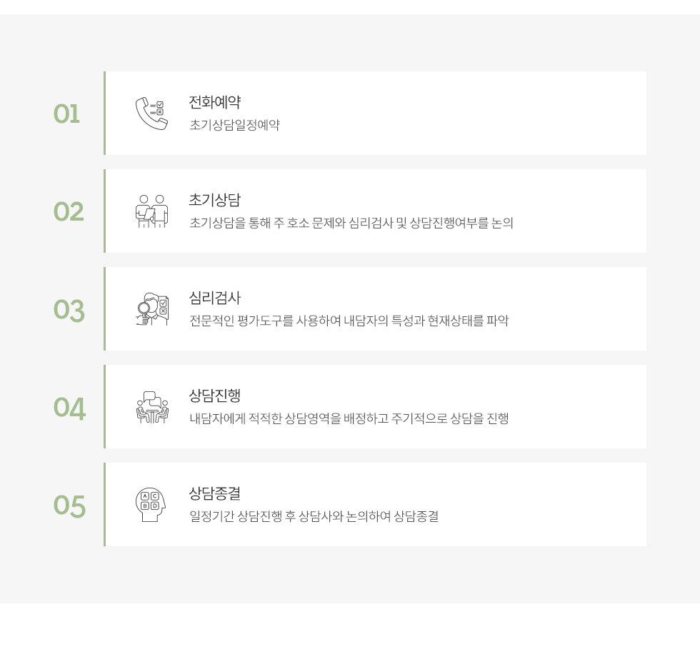700x649 pixels.
Task: Select the 상담진행 heading
Action: (x=215, y=396)
